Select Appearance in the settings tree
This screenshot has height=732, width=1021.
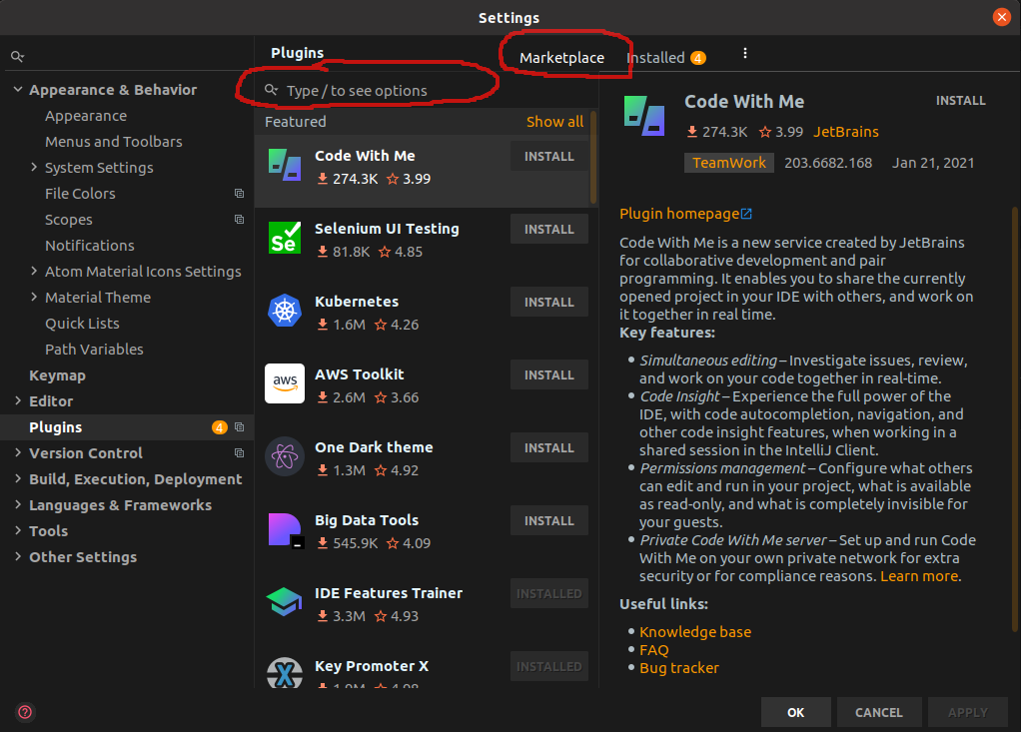click(x=86, y=116)
